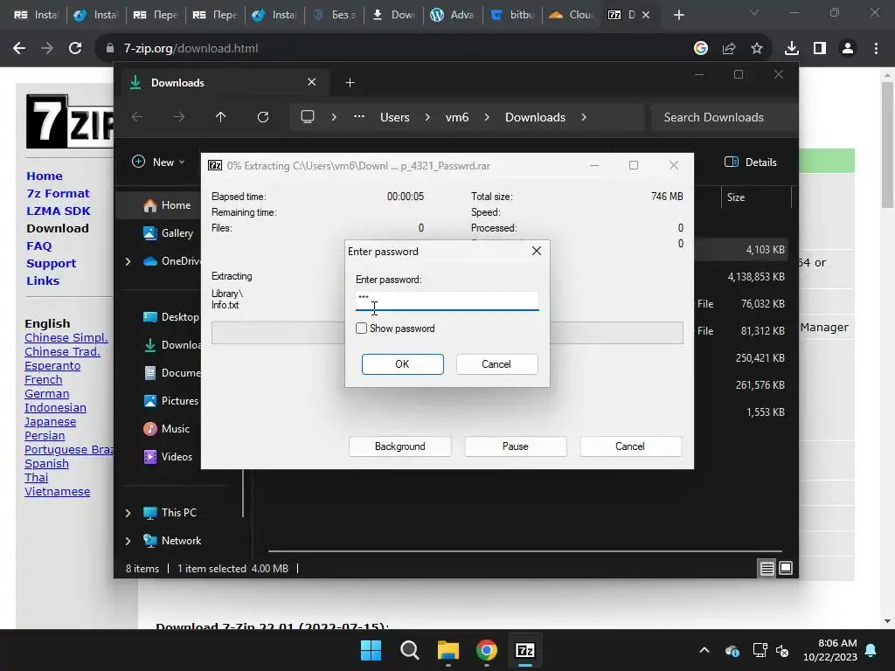Open Windows Start menu

(x=371, y=650)
